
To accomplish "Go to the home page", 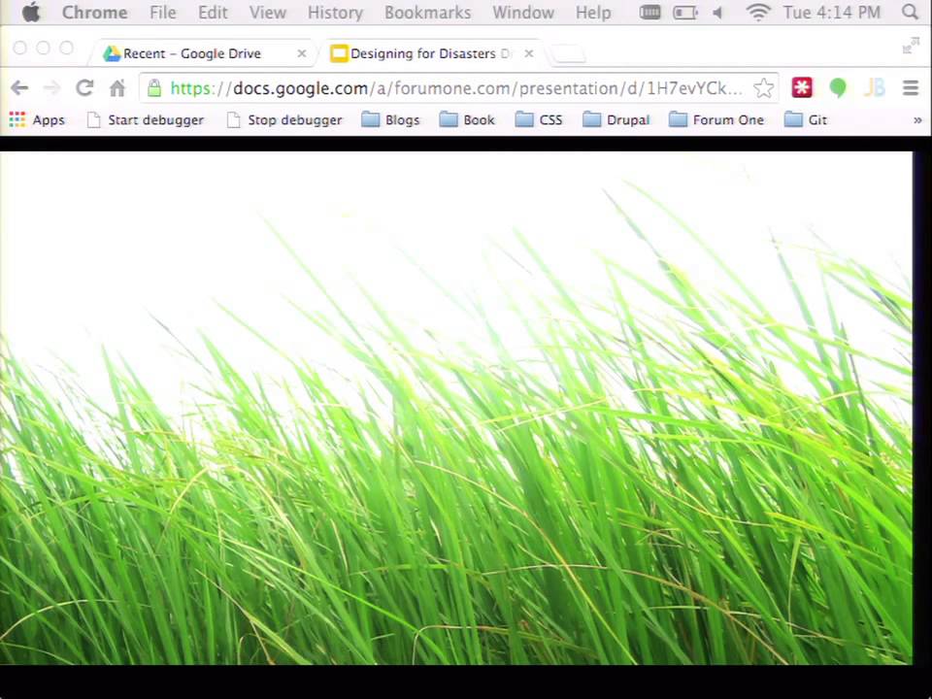I will pos(117,88).
